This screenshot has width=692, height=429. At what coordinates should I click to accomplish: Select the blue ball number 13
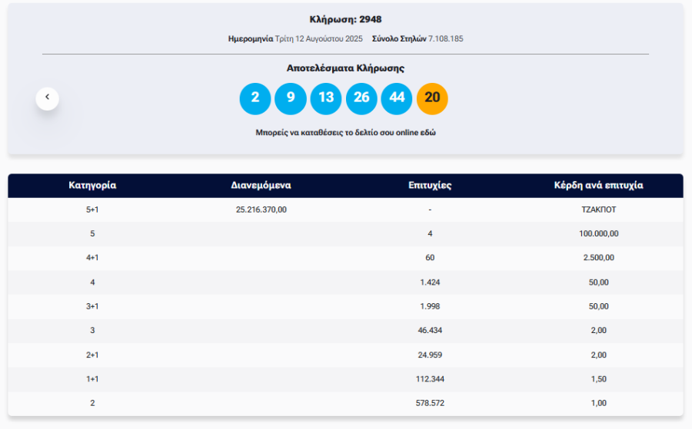[x=326, y=98]
